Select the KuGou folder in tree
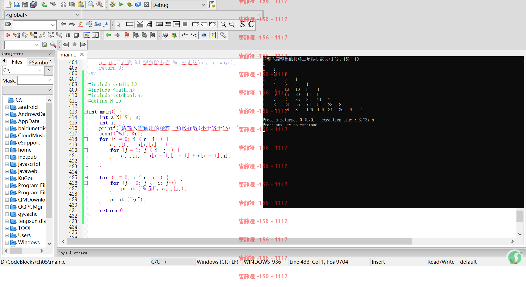 pyautogui.click(x=26, y=178)
